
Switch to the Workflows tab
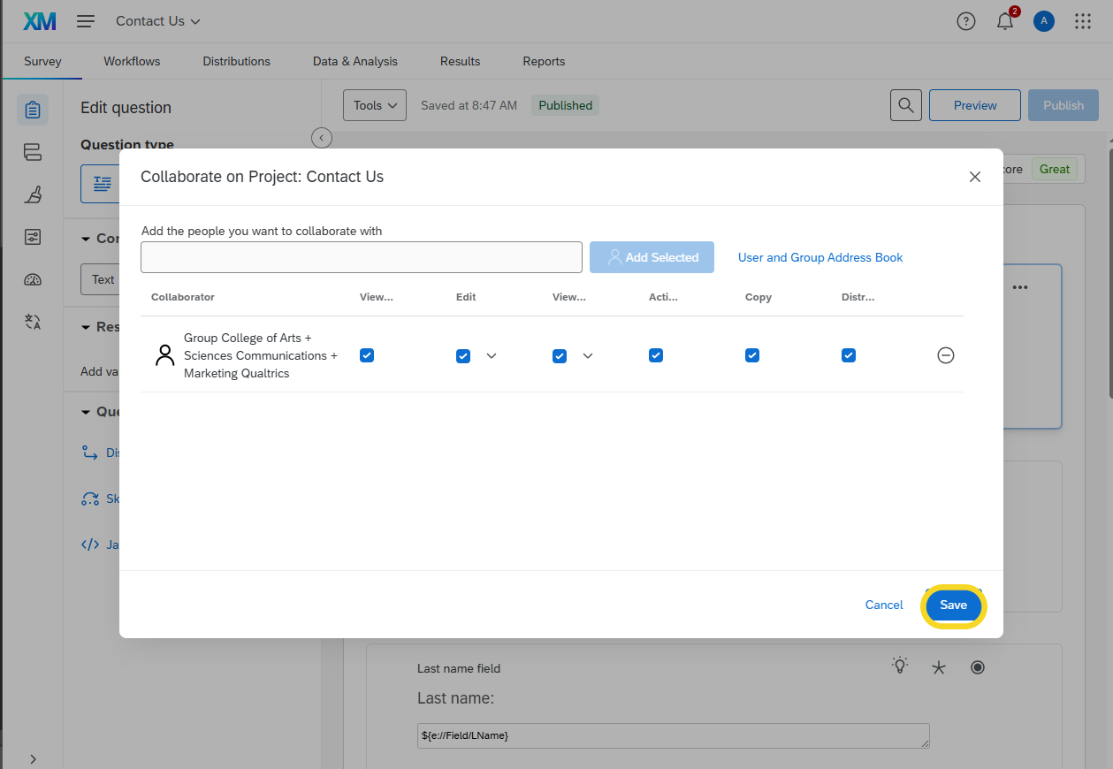[132, 61]
